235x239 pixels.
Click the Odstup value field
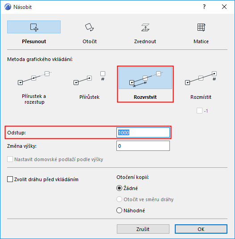(x=143, y=133)
